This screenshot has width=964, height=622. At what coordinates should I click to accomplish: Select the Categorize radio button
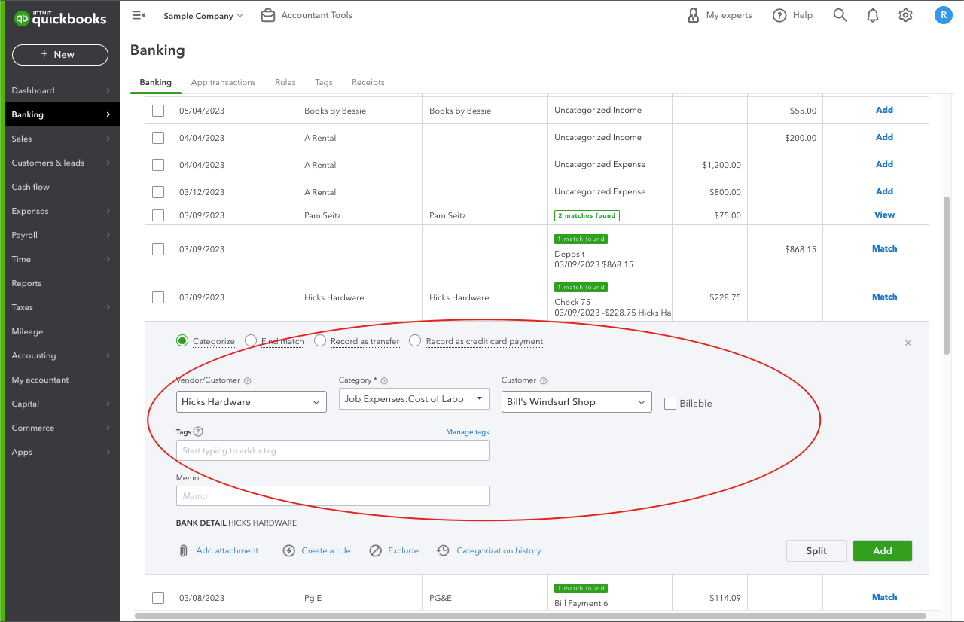(x=182, y=341)
